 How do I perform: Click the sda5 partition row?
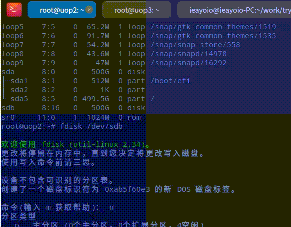(x=78, y=99)
